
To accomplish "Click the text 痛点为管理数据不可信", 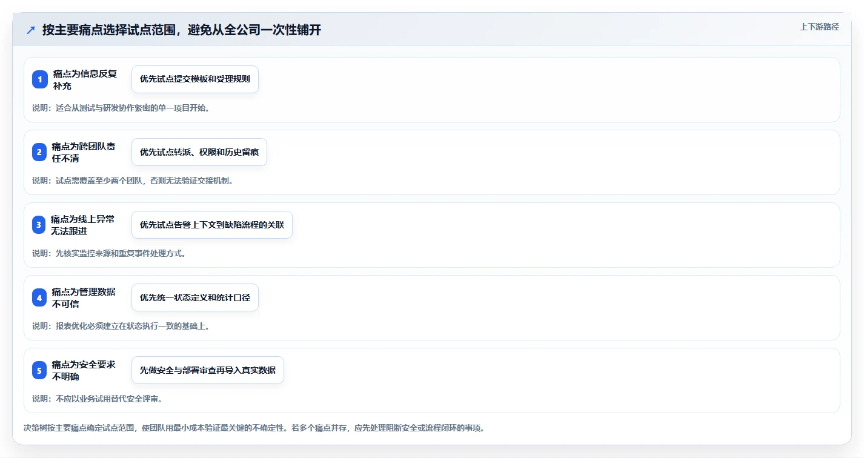I will 84,297.
